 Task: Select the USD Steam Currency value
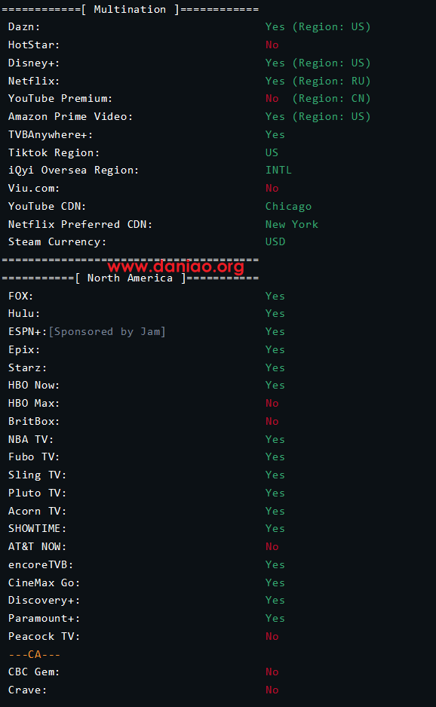(275, 242)
